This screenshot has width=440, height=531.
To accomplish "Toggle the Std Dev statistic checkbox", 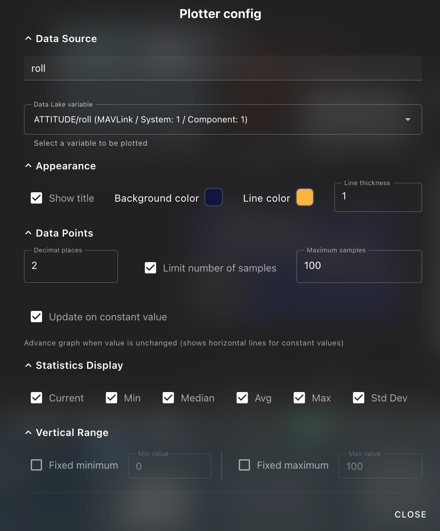I will click(x=359, y=398).
